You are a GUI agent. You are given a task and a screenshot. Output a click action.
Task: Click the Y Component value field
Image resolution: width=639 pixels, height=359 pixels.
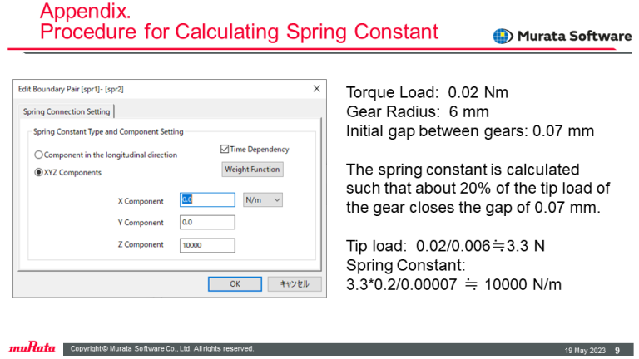tap(207, 222)
